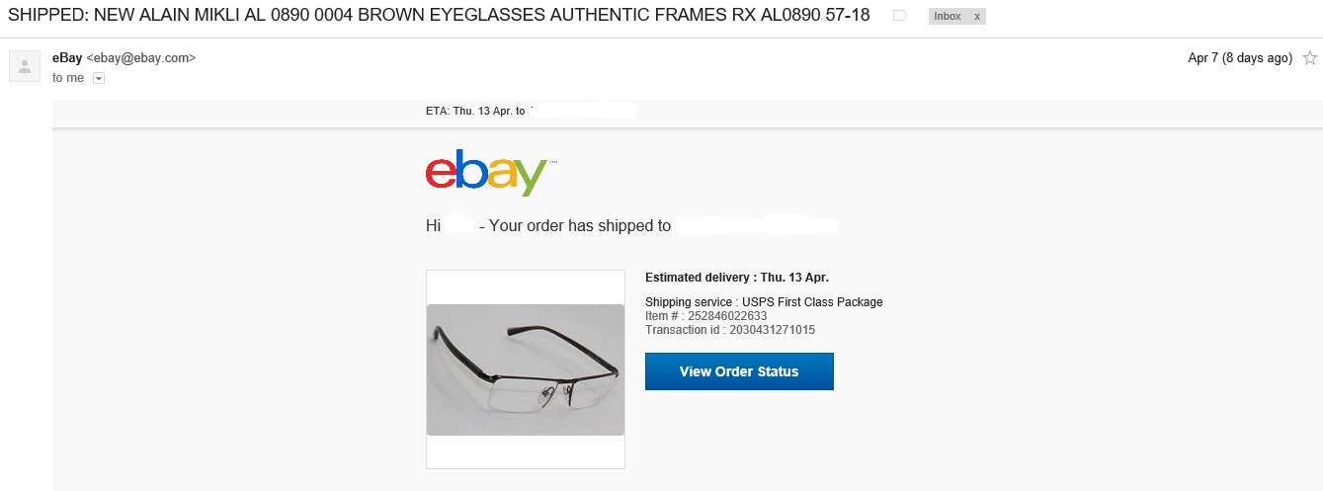Image resolution: width=1323 pixels, height=491 pixels.
Task: Click the ebay@ebay.com sender address
Action: coord(141,58)
